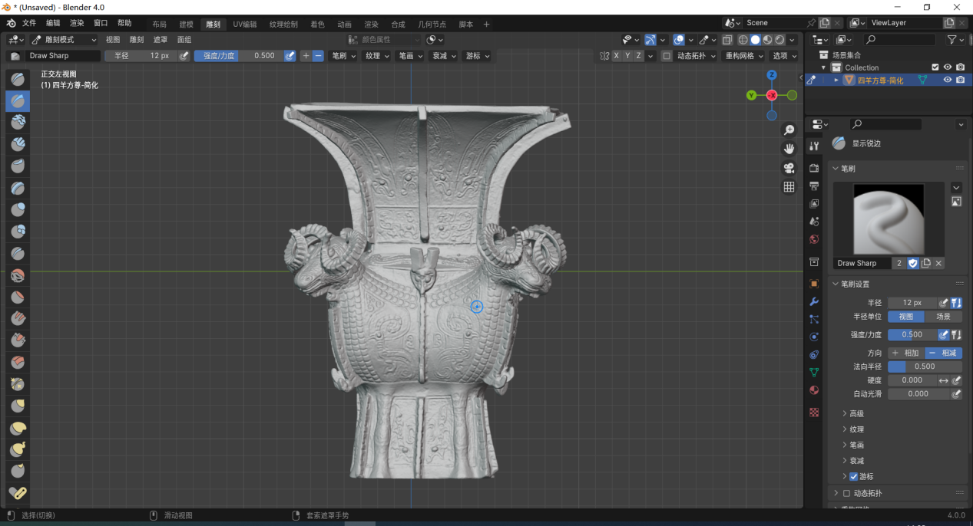This screenshot has width=973, height=526.
Task: Open the Modifiers wrench tab icon
Action: pos(814,301)
